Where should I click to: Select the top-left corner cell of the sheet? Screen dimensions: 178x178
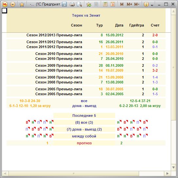tap(5, 11)
